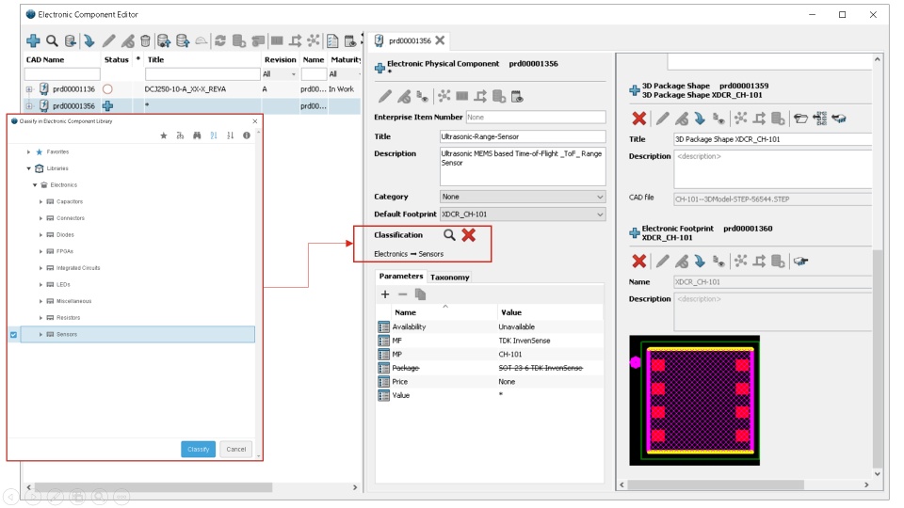
Task: Click pencil edit icon in Electronic Footprint toolbar
Action: click(x=662, y=261)
